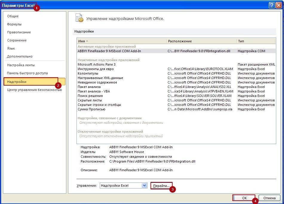
Task: Click the add-ins gear document icon
Action: tap(79, 18)
